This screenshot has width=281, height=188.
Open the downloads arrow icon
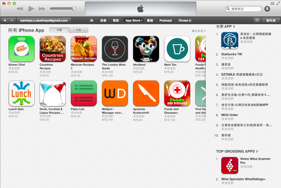coord(267,9)
